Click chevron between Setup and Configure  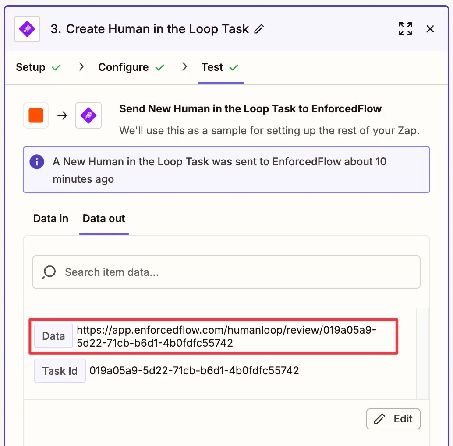[x=81, y=67]
